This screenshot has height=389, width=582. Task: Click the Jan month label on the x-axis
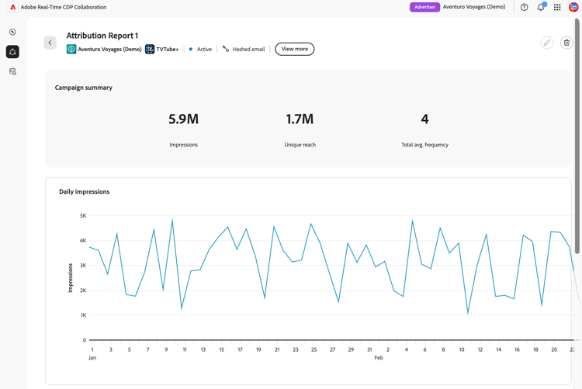(92, 357)
